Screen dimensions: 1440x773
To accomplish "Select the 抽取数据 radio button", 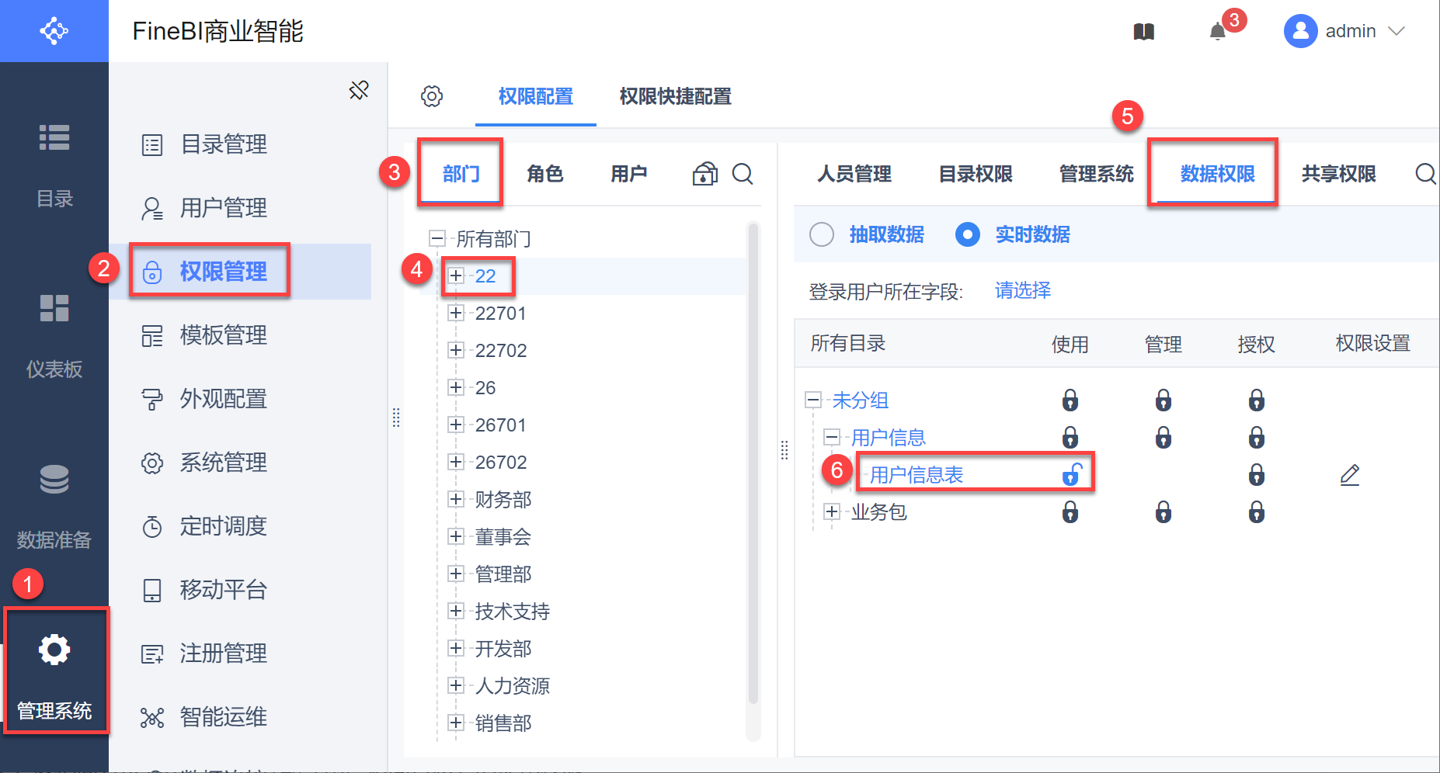I will click(822, 234).
